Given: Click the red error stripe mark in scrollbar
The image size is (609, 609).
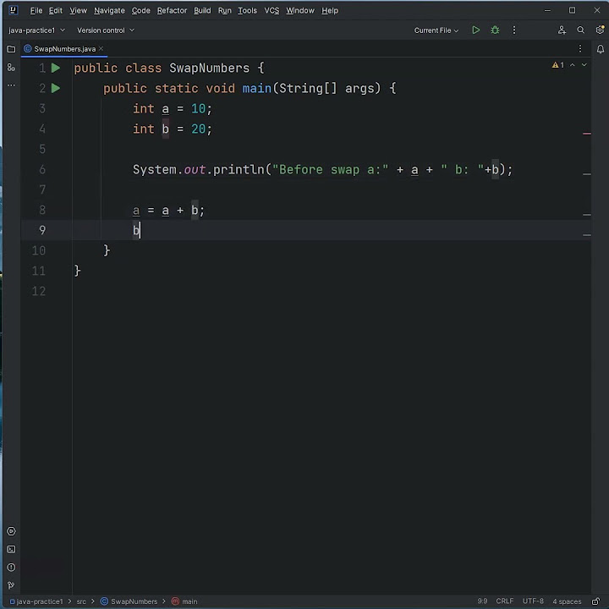Looking at the screenshot, I should click(587, 134).
